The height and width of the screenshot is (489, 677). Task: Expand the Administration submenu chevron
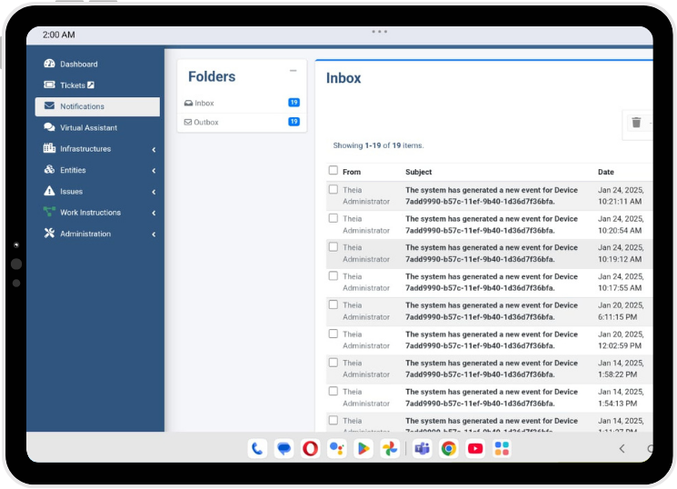point(154,235)
